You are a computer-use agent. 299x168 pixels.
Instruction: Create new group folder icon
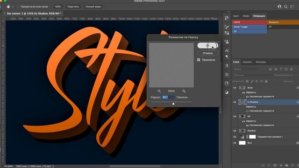(x=286, y=165)
